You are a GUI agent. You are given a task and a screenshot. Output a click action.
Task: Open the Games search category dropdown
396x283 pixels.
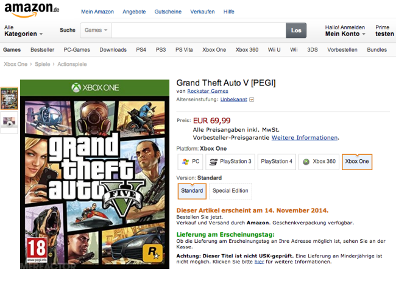coord(96,30)
